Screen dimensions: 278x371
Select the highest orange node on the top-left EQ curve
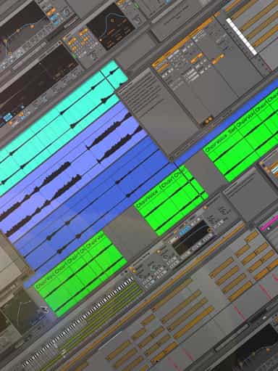tap(32, 25)
